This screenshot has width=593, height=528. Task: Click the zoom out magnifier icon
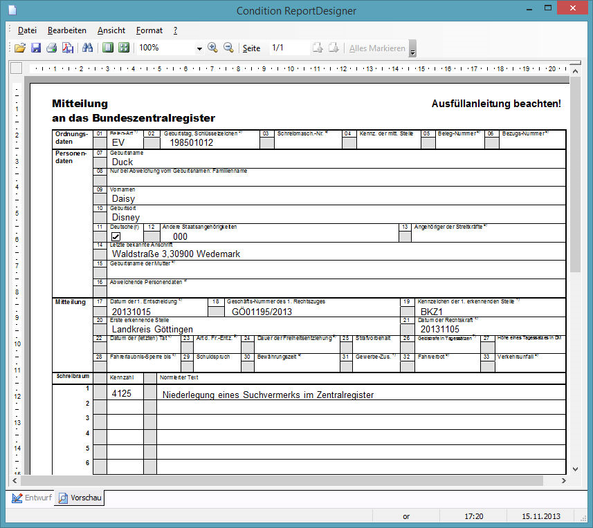(x=228, y=48)
